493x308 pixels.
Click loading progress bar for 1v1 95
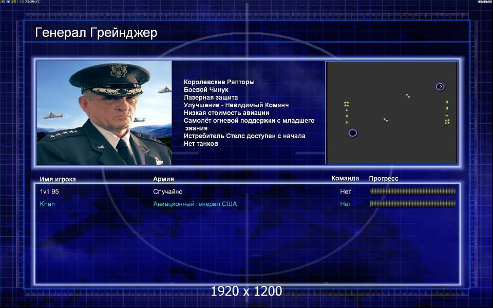[x=412, y=191]
